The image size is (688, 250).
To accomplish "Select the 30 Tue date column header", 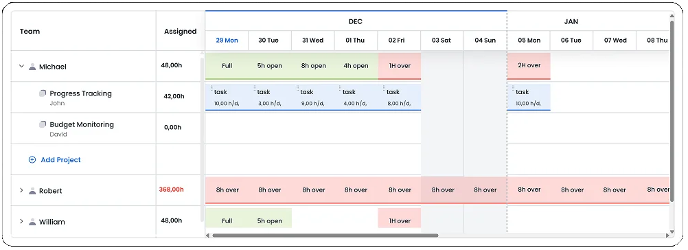I will [270, 41].
